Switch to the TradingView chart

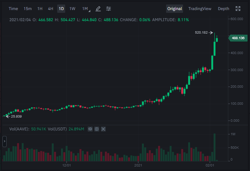tap(200, 9)
